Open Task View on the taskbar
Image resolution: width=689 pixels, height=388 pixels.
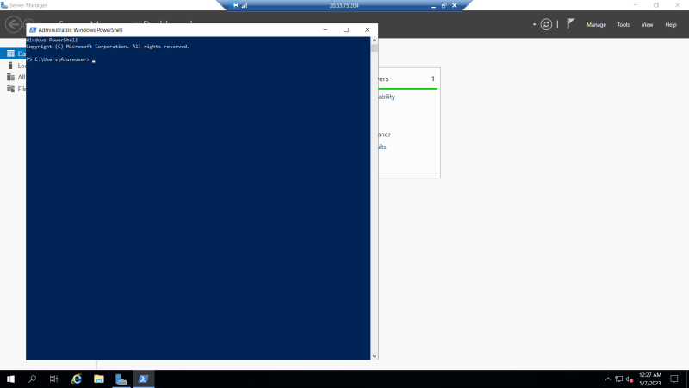click(x=53, y=379)
